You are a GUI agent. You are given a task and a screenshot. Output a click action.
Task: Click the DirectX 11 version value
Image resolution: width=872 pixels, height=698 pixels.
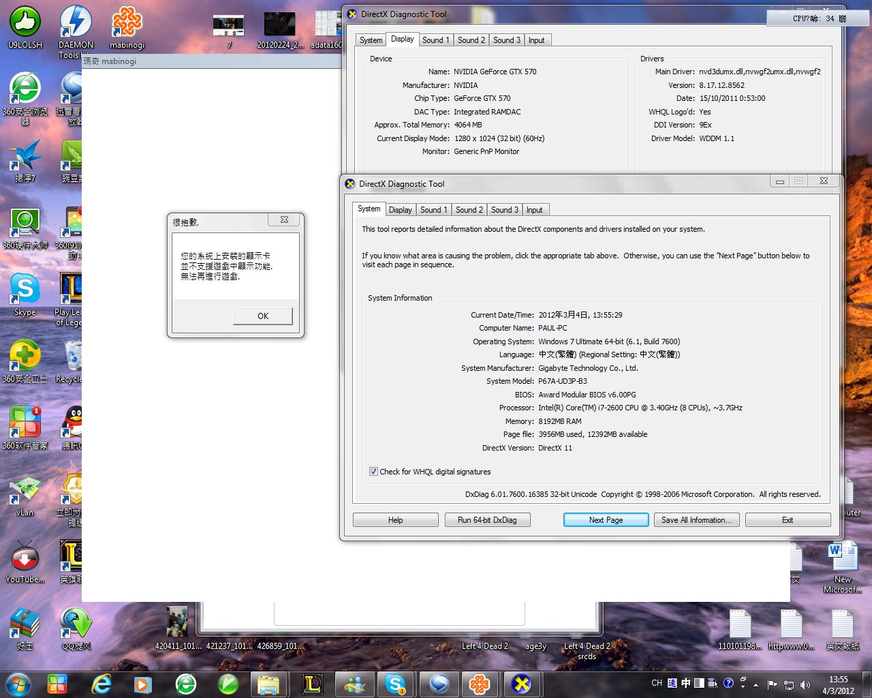point(555,448)
